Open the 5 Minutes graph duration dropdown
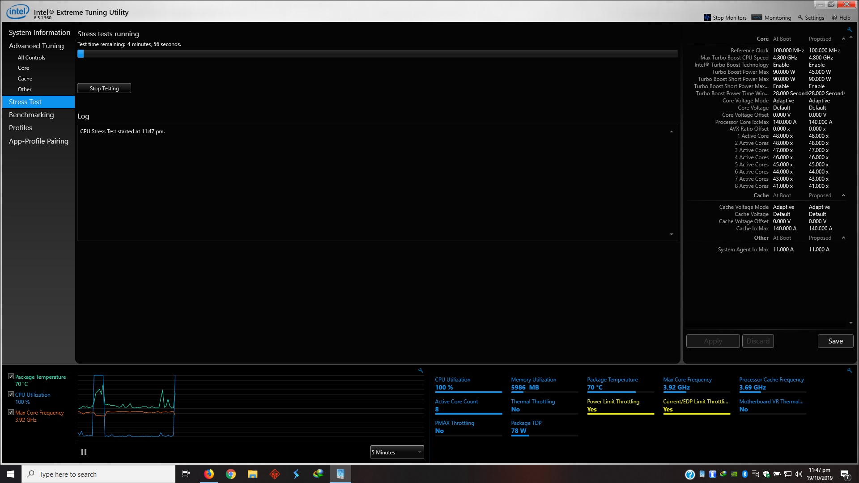The image size is (859, 483). click(397, 452)
